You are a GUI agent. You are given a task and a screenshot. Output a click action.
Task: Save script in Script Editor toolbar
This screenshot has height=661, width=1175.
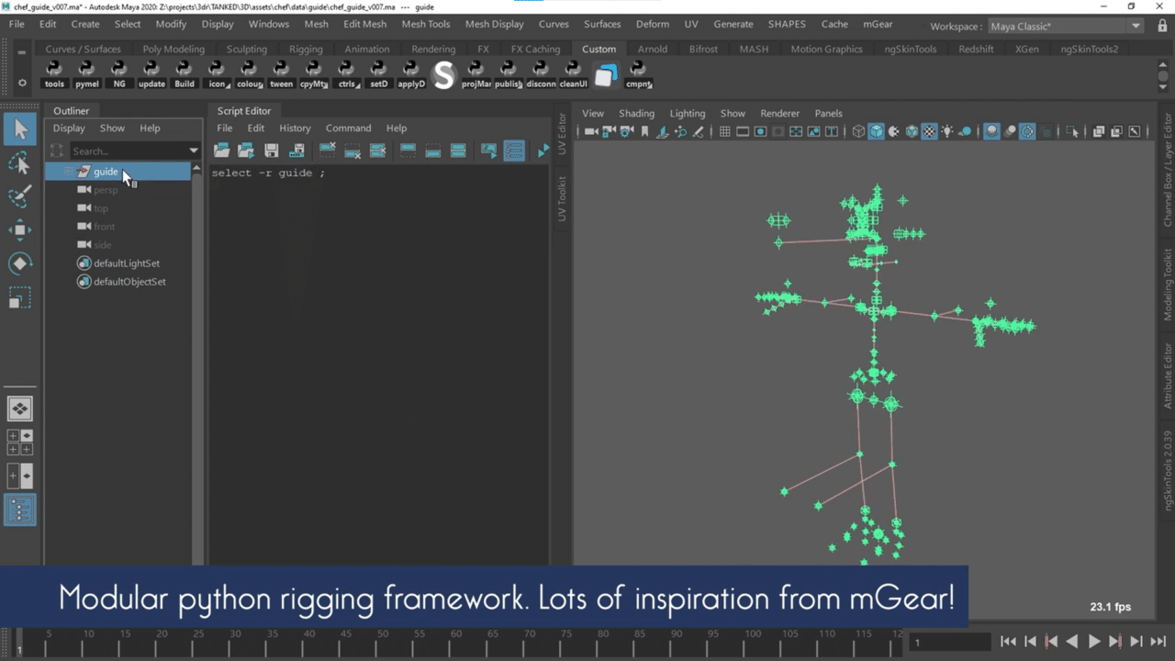coord(271,151)
